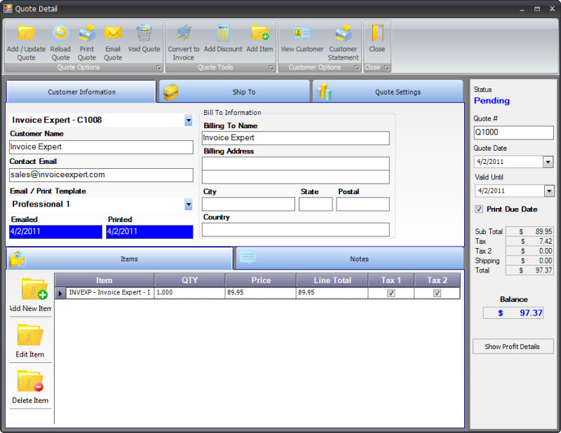This screenshot has height=433, width=561.
Task: Click the Printed date blue field
Action: click(x=149, y=232)
